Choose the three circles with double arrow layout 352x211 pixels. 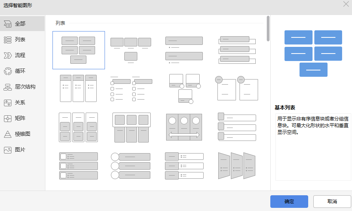(x=184, y=127)
